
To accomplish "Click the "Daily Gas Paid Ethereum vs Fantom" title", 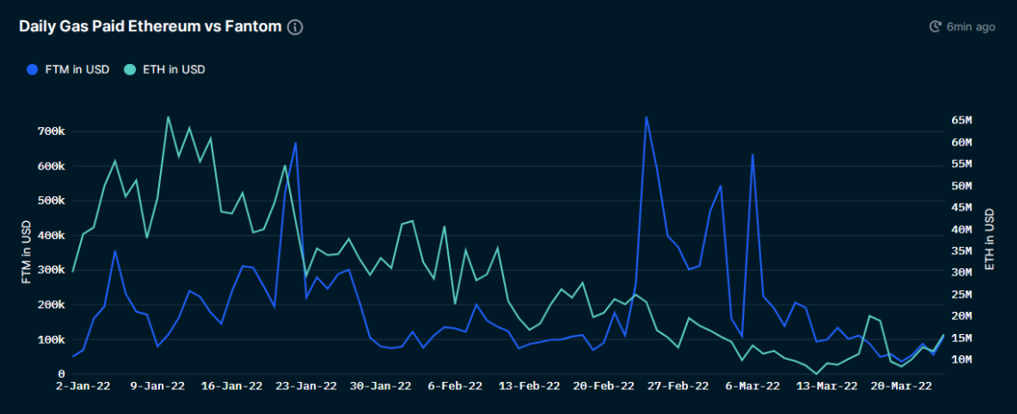I will point(150,27).
